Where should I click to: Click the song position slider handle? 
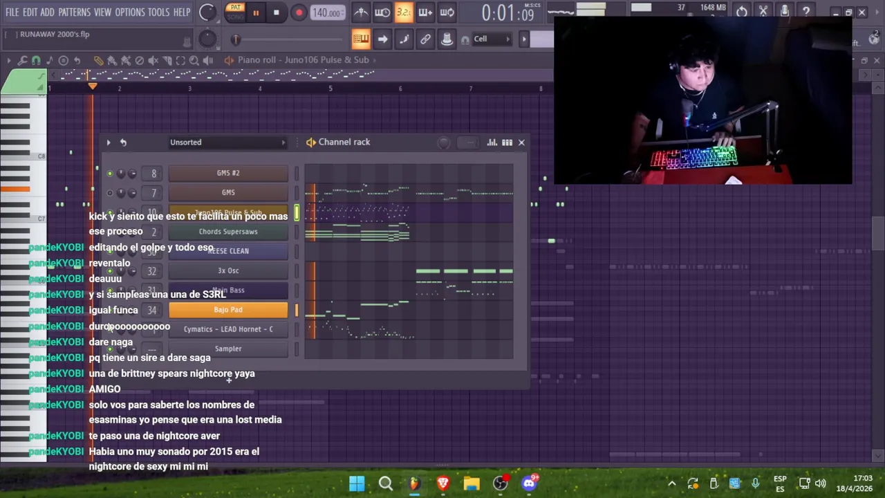click(x=236, y=40)
